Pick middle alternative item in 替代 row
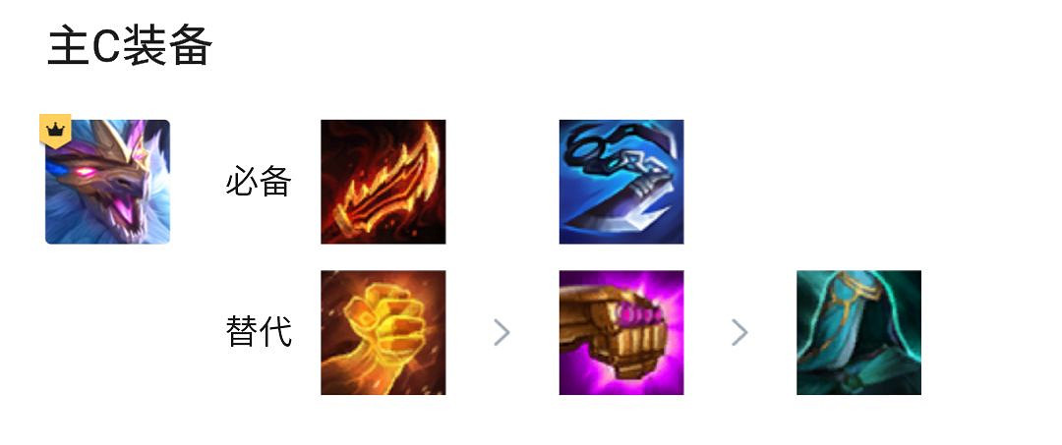Screen dimensions: 1062x445 pyautogui.click(x=621, y=332)
